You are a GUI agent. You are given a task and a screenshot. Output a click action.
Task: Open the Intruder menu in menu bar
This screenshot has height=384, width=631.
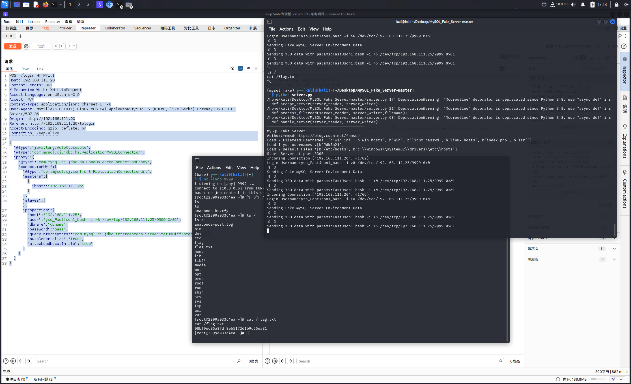coord(34,21)
